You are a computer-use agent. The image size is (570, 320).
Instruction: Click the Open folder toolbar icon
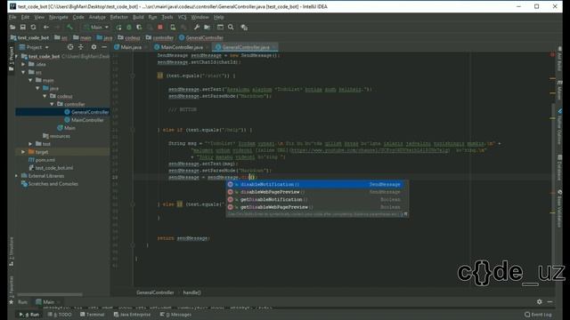[x=12, y=28]
